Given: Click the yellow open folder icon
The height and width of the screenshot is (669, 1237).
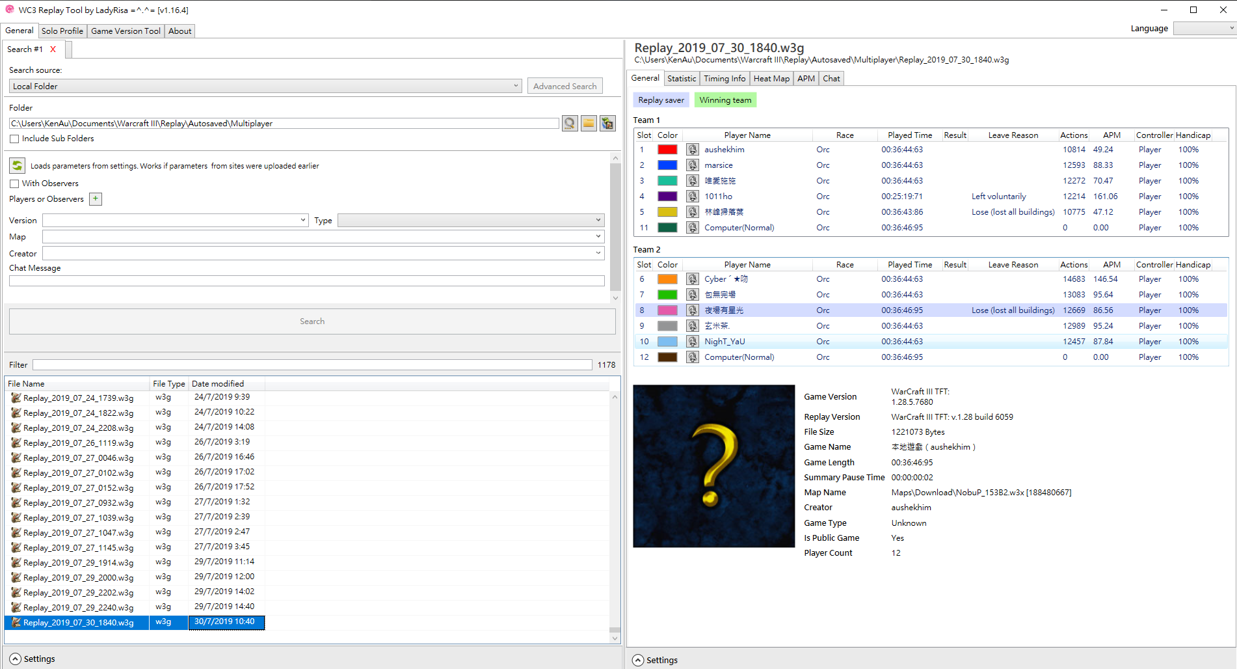Looking at the screenshot, I should pyautogui.click(x=589, y=124).
